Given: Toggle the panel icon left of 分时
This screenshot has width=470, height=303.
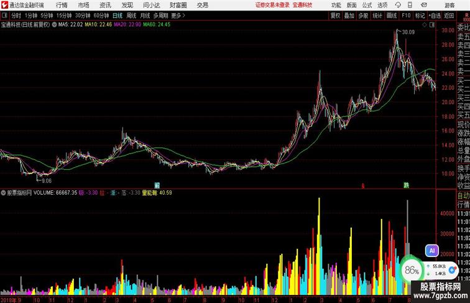Looking at the screenshot, I should 4,16.
